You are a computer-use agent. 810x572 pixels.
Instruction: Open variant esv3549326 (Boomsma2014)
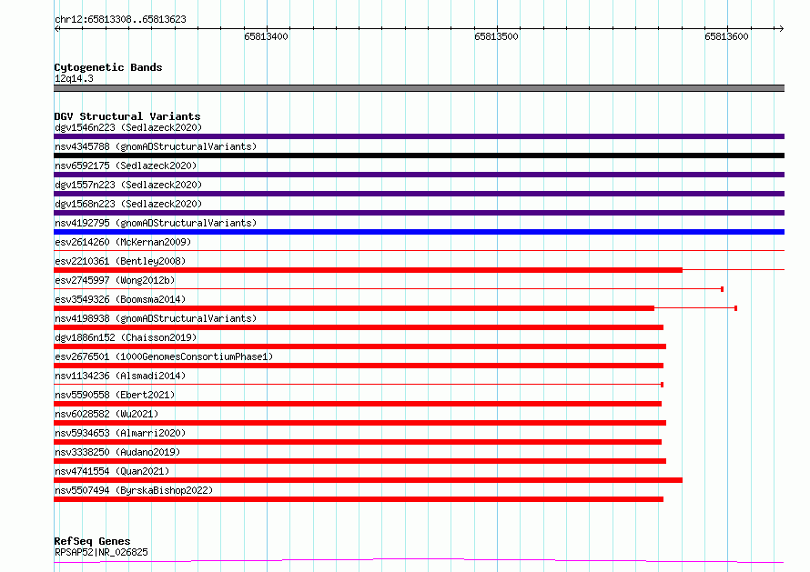click(x=120, y=299)
